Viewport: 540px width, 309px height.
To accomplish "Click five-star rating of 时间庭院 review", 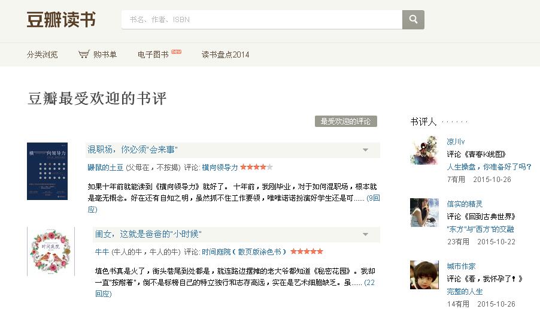I will coord(307,252).
